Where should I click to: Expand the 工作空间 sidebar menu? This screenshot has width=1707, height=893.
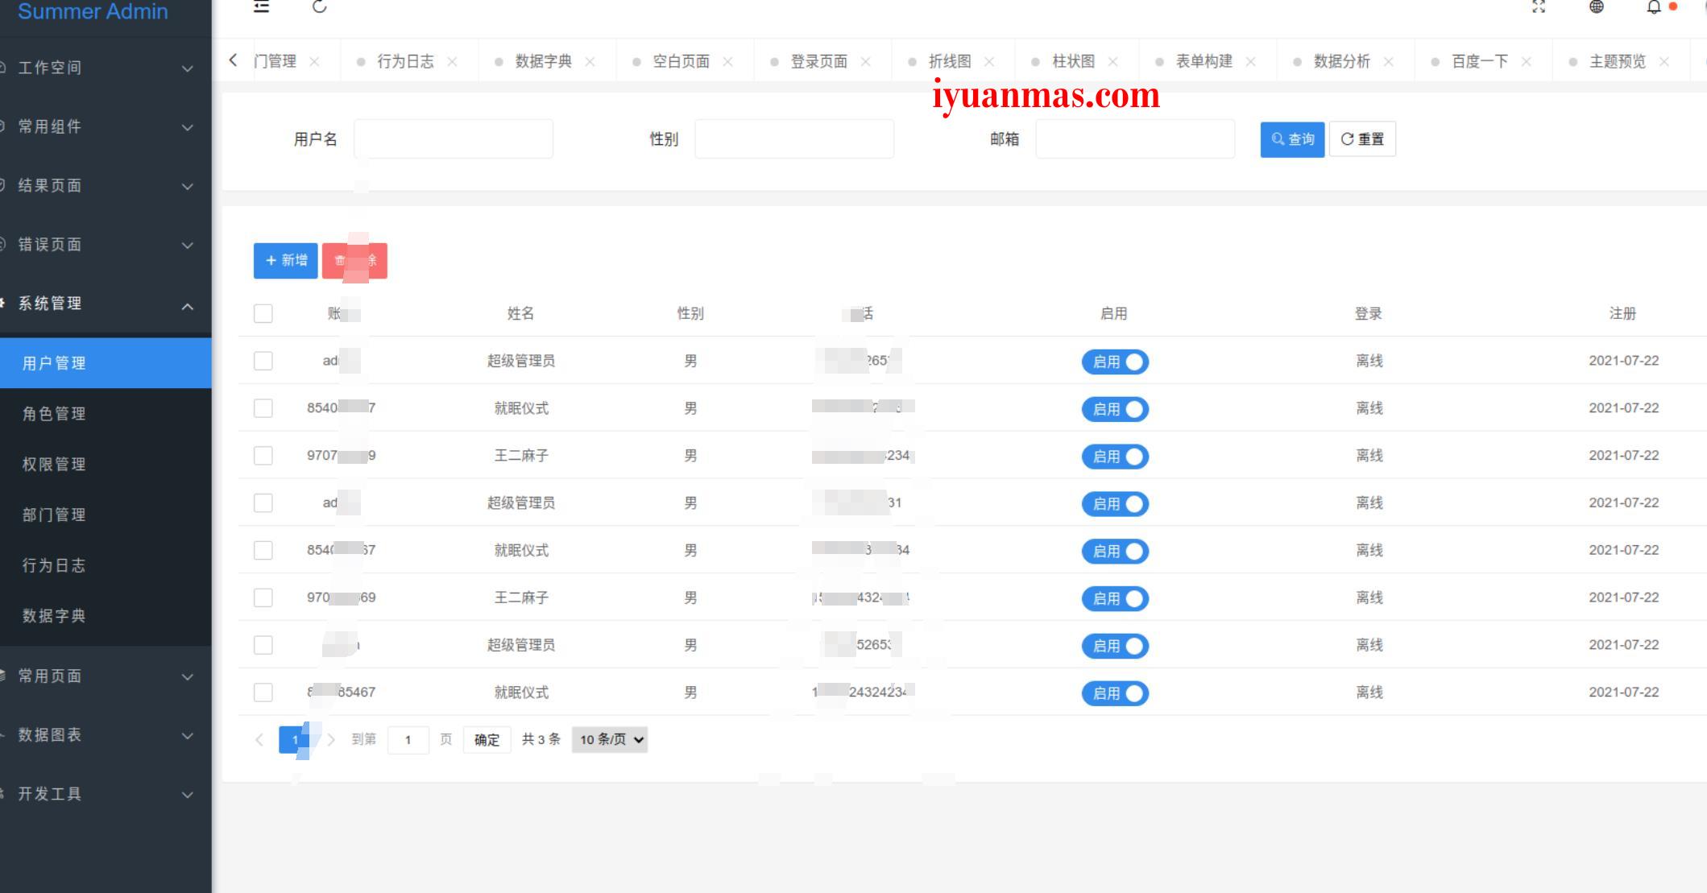point(106,68)
